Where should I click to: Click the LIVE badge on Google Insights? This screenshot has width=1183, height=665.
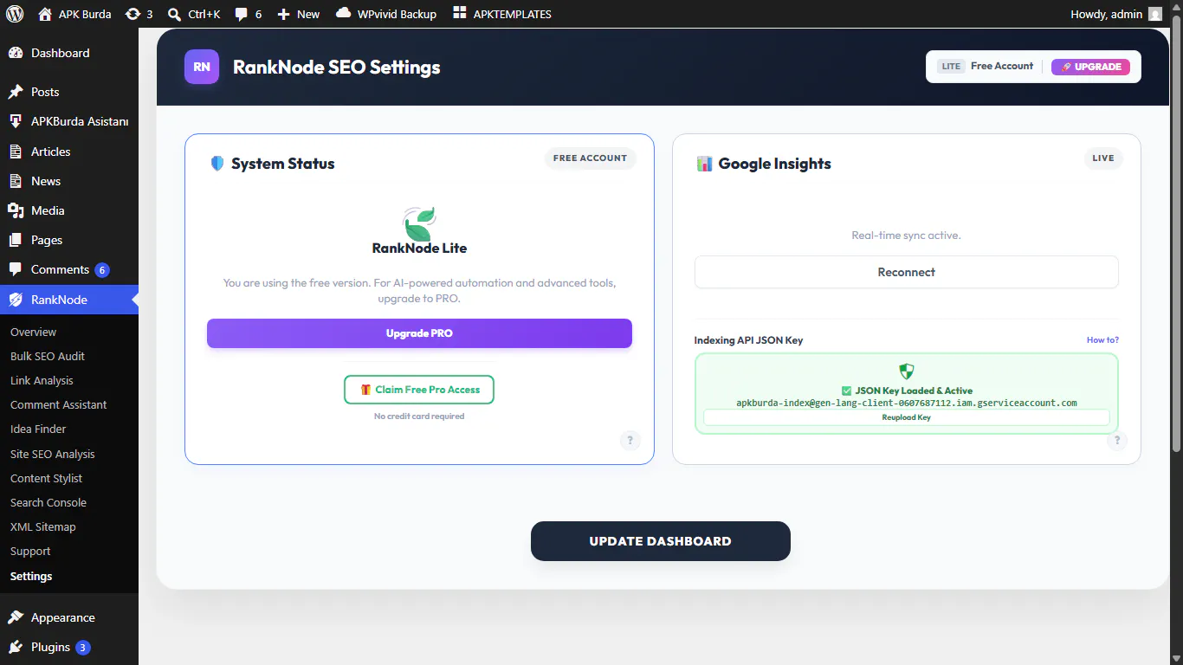[x=1103, y=158]
